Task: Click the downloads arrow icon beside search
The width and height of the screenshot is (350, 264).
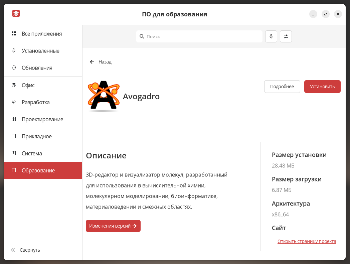Action: [x=271, y=36]
